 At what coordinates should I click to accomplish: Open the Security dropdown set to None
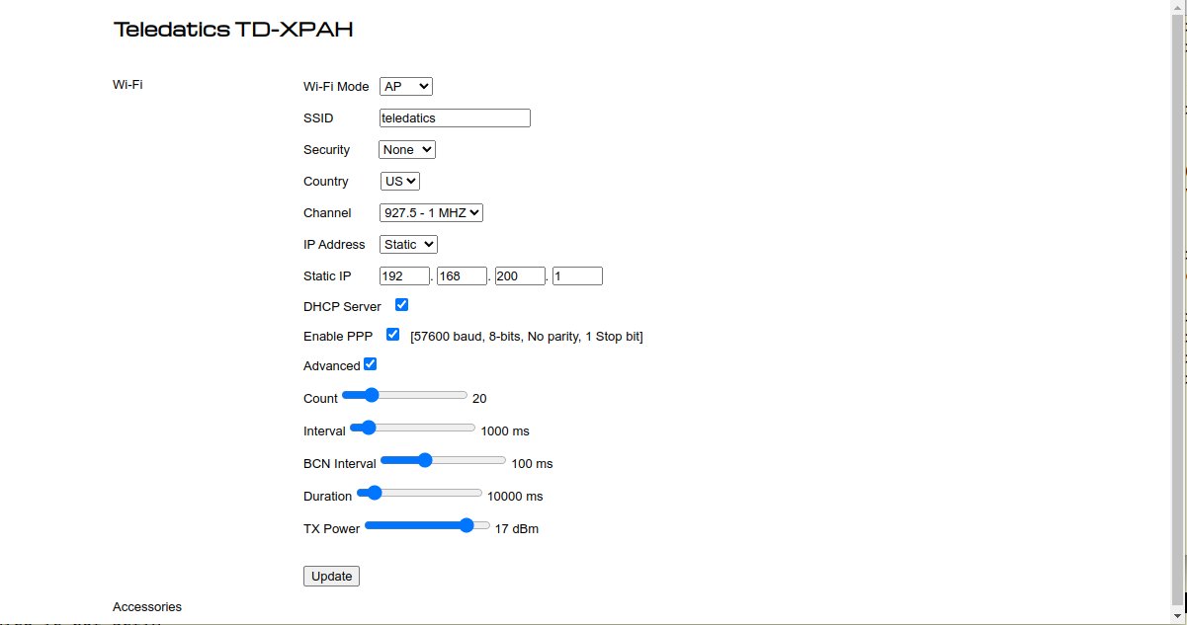[x=407, y=150]
